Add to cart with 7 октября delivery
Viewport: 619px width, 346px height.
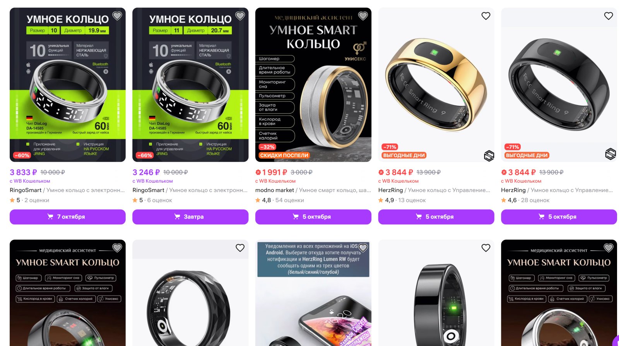pyautogui.click(x=68, y=217)
